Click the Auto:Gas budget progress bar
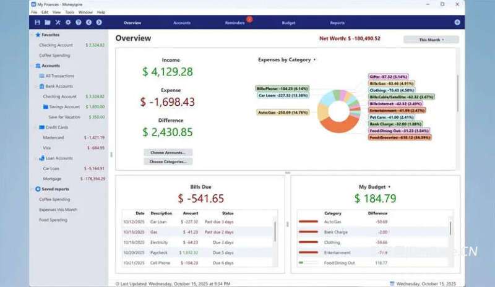The width and height of the screenshot is (495, 287). point(308,221)
